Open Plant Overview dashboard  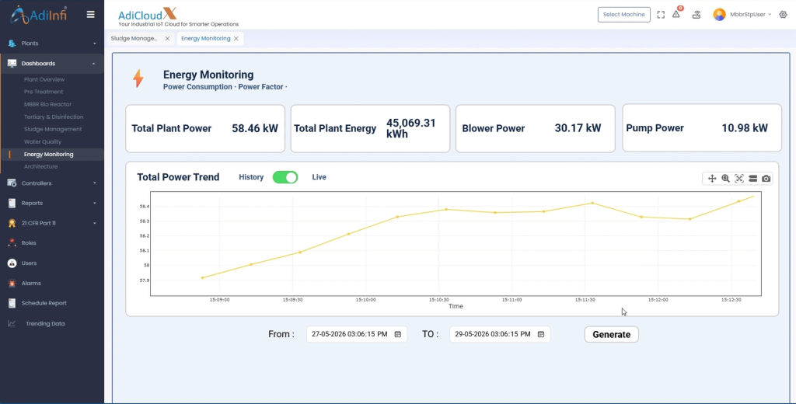[x=44, y=80]
